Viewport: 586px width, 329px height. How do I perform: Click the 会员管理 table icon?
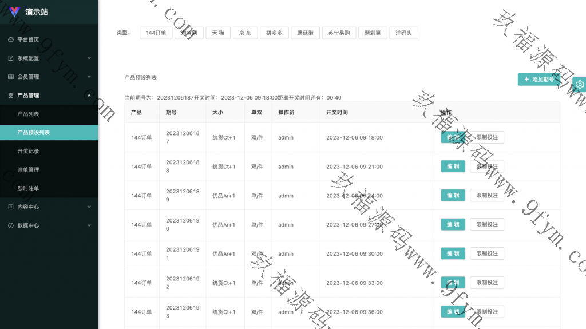[11, 77]
